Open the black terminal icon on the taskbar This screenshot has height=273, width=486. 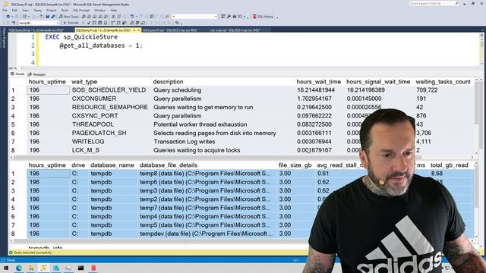pos(81,268)
